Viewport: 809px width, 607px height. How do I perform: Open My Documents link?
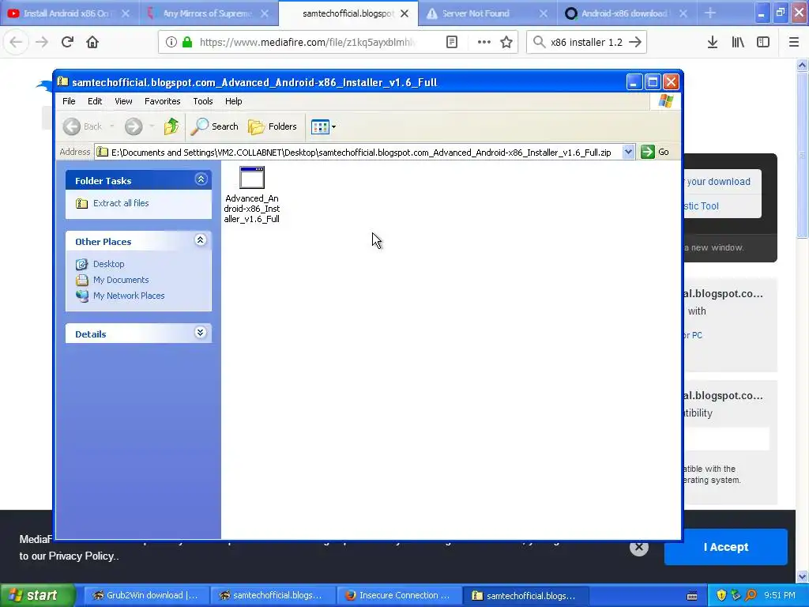[x=121, y=280]
